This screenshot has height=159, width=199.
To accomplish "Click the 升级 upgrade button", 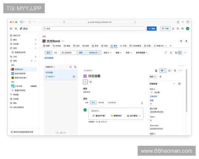I will [165, 29].
